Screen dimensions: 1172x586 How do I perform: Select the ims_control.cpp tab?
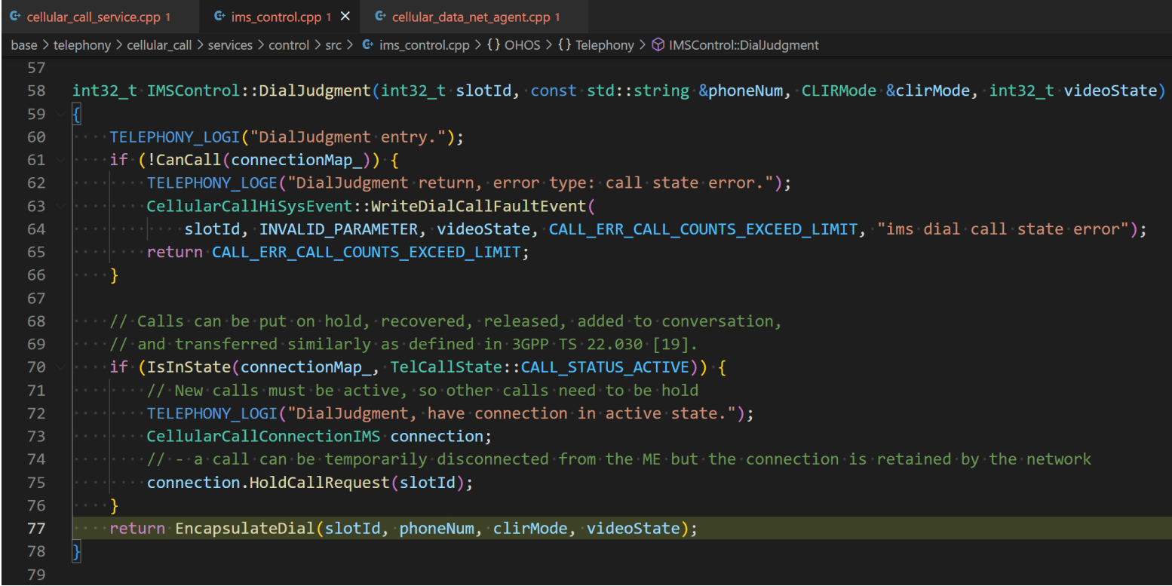[281, 16]
